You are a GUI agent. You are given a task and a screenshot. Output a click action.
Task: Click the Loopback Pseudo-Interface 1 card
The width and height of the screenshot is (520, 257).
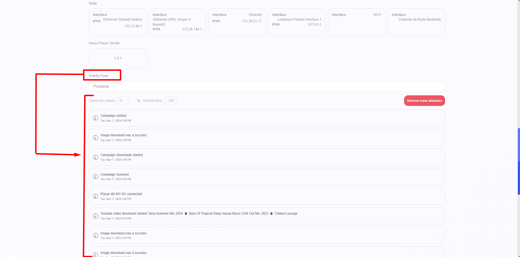[297, 22]
